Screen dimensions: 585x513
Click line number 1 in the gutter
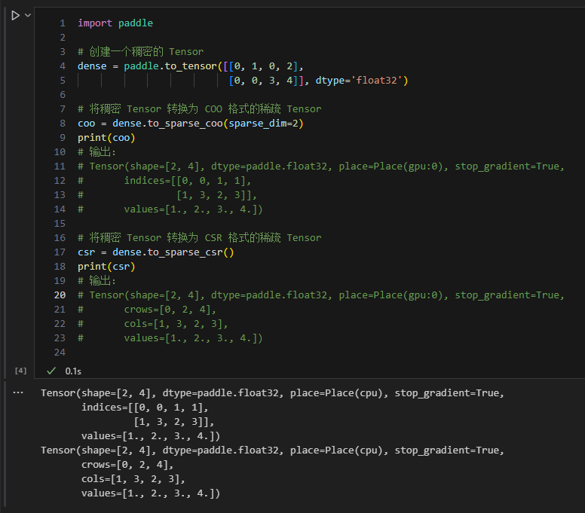(63, 23)
